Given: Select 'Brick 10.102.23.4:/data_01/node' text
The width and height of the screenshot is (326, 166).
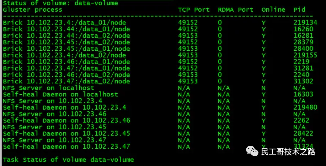Looking at the screenshot, I should tap(64, 23).
